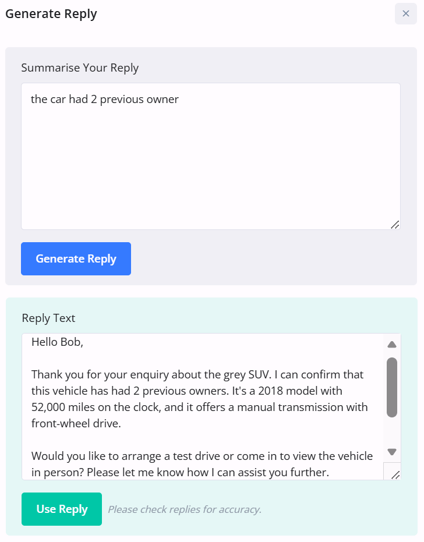Close the Generate Reply dialog

coord(406,13)
